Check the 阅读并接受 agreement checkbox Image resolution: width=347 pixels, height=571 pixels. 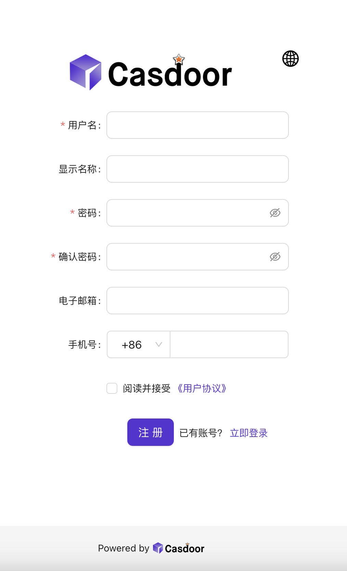[x=112, y=388]
